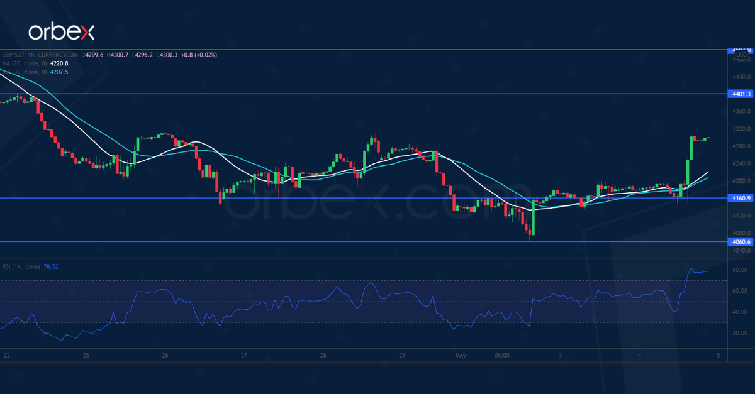This screenshot has height=394, width=755.
Task: Click the 80.00 level on RSI scale
Action: coord(739,270)
